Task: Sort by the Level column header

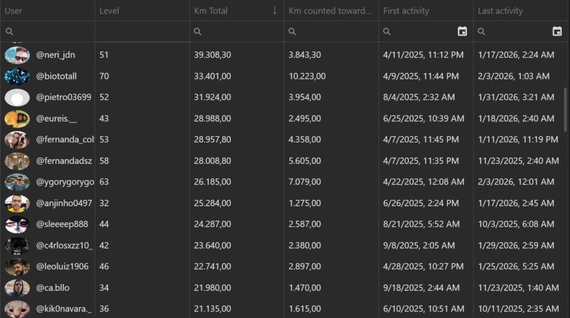Action: tap(109, 11)
